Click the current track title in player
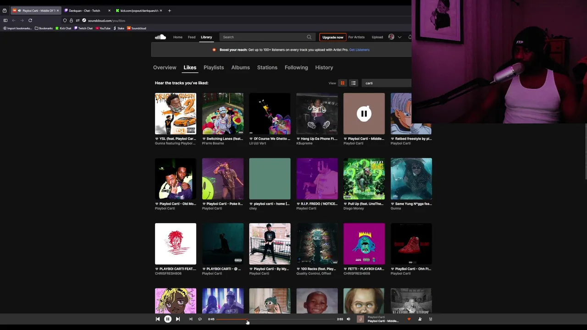 pyautogui.click(x=383, y=321)
